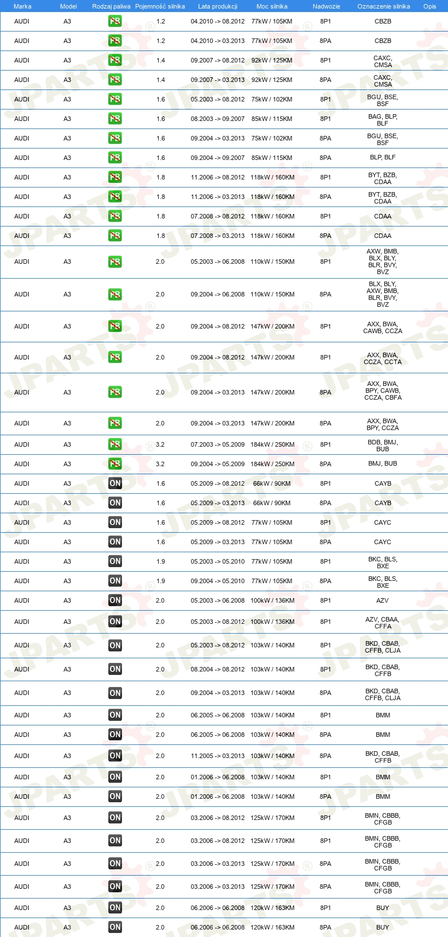The width and height of the screenshot is (448, 937).
Task: Click the Rodzaj paliwa column header
Action: (111, 6)
